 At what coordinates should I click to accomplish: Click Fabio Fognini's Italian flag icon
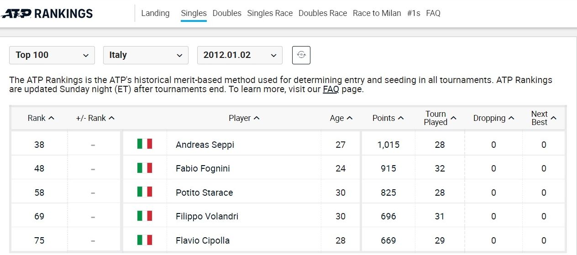[x=145, y=168]
